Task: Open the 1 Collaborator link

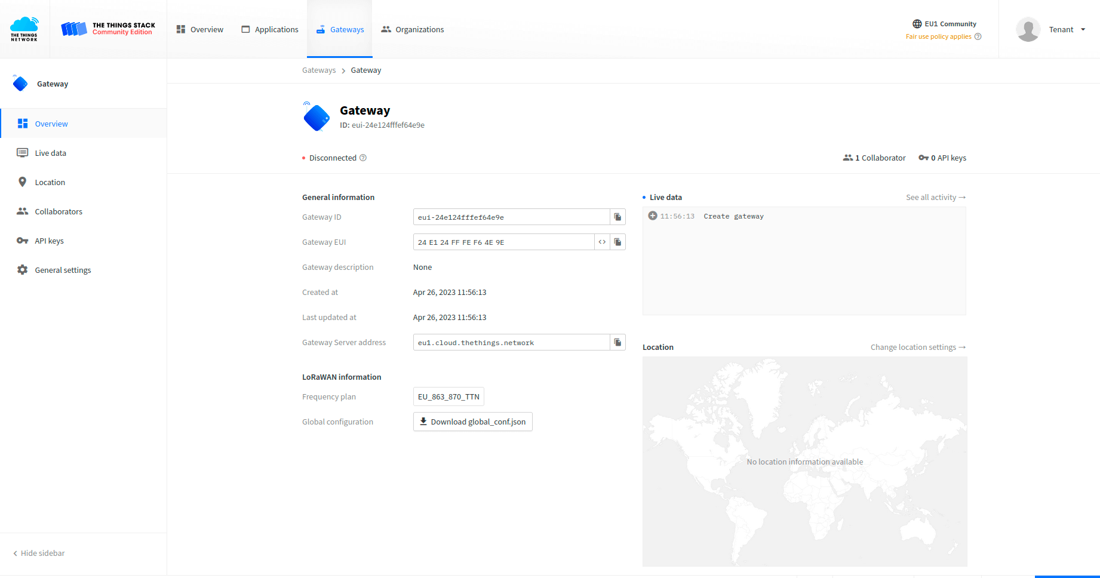Action: pos(874,158)
